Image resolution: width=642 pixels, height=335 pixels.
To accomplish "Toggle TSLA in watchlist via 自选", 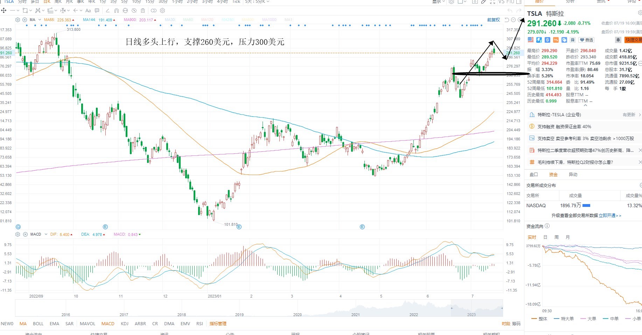I will pos(586,40).
